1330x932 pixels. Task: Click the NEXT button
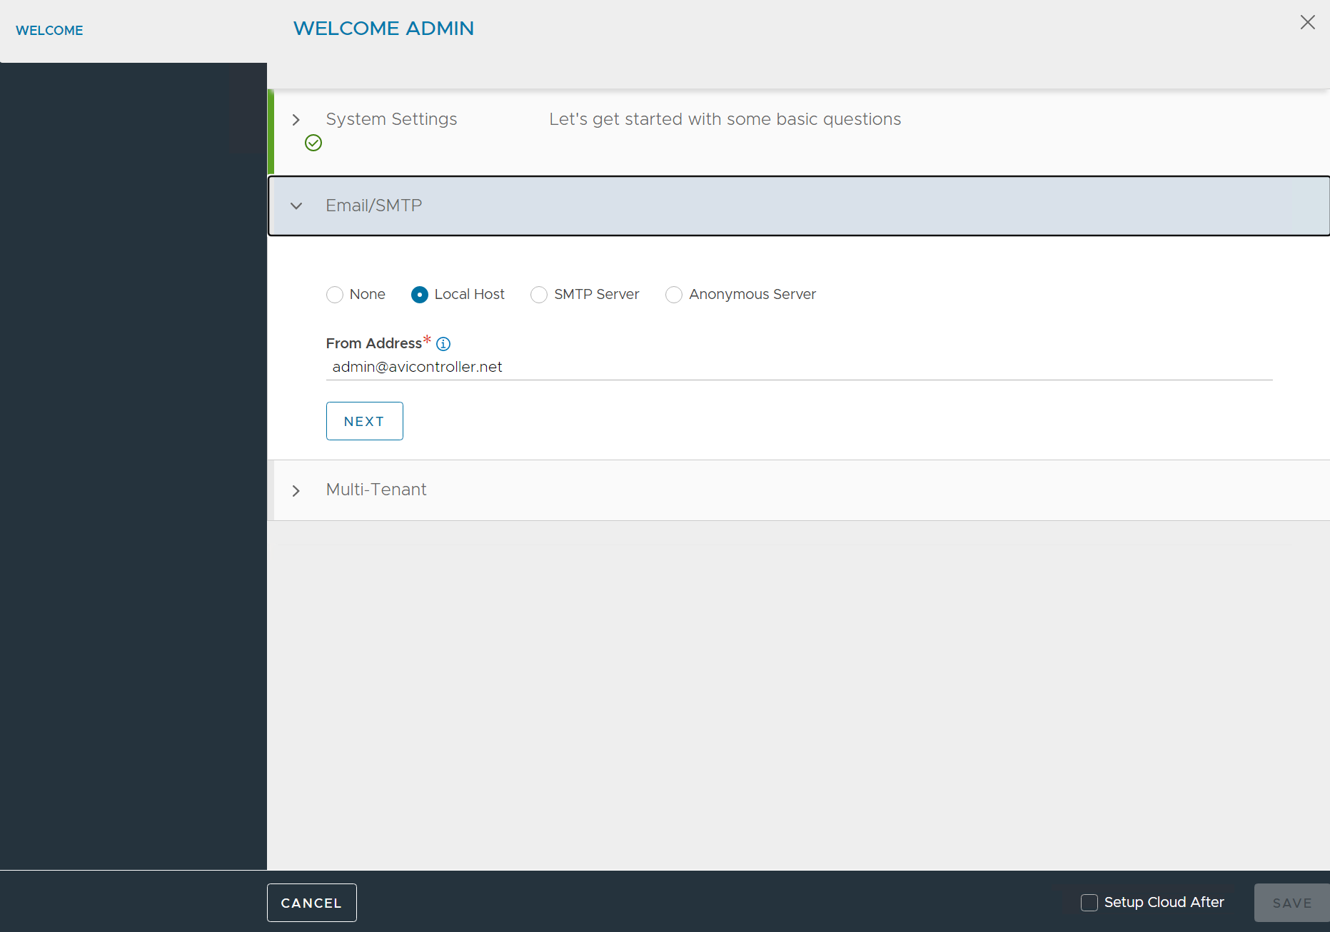pyautogui.click(x=364, y=421)
